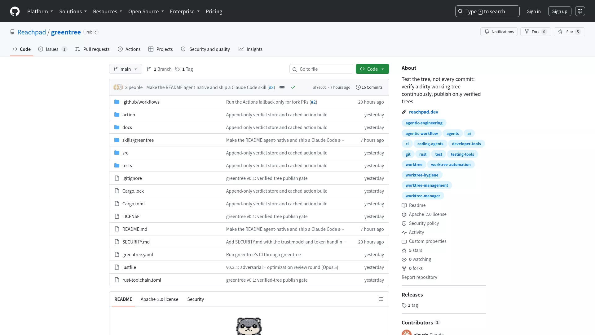
Task: Select the Security and quality tab
Action: pos(205,49)
